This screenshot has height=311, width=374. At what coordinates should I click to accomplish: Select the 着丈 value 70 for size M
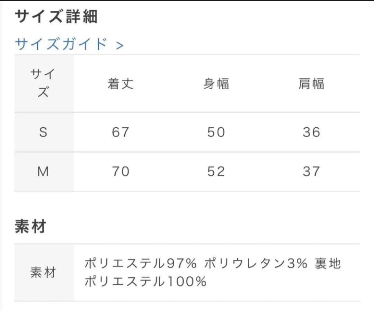pos(120,171)
